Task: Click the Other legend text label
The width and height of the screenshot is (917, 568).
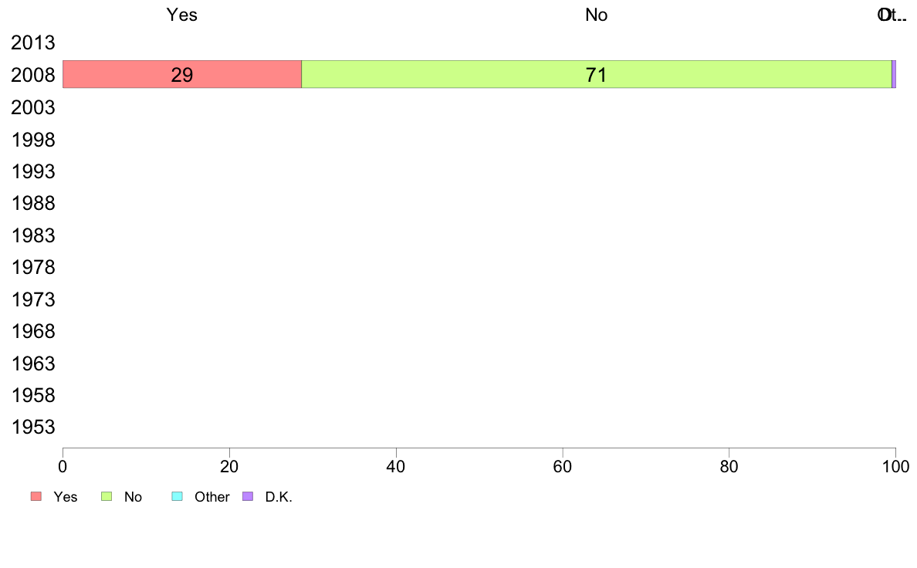Action: coord(211,497)
